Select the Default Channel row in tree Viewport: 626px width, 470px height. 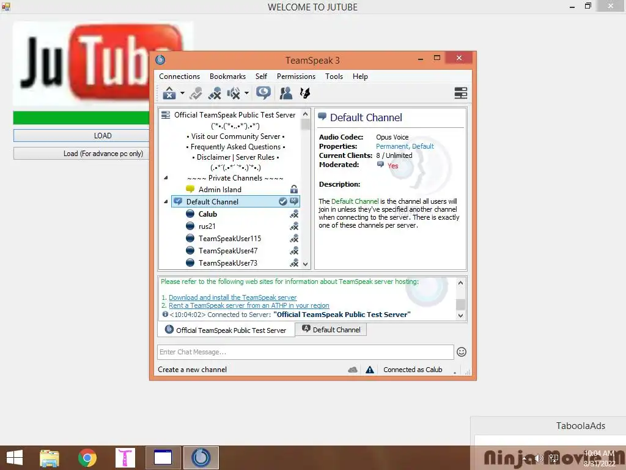tap(235, 202)
